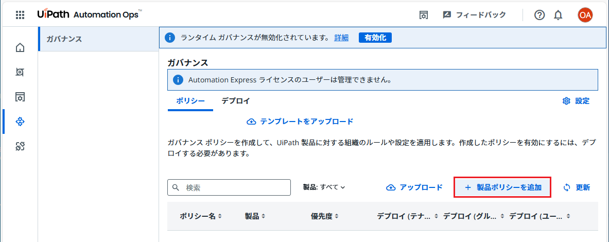Sort by ポリシー名 column
The height and width of the screenshot is (242, 609).
[x=200, y=216]
